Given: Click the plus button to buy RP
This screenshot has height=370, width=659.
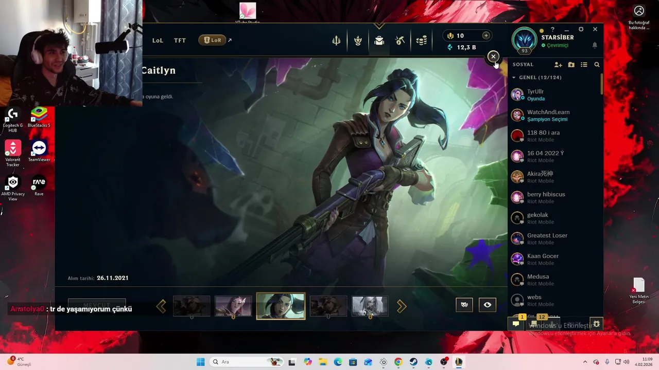Looking at the screenshot, I should tap(485, 35).
